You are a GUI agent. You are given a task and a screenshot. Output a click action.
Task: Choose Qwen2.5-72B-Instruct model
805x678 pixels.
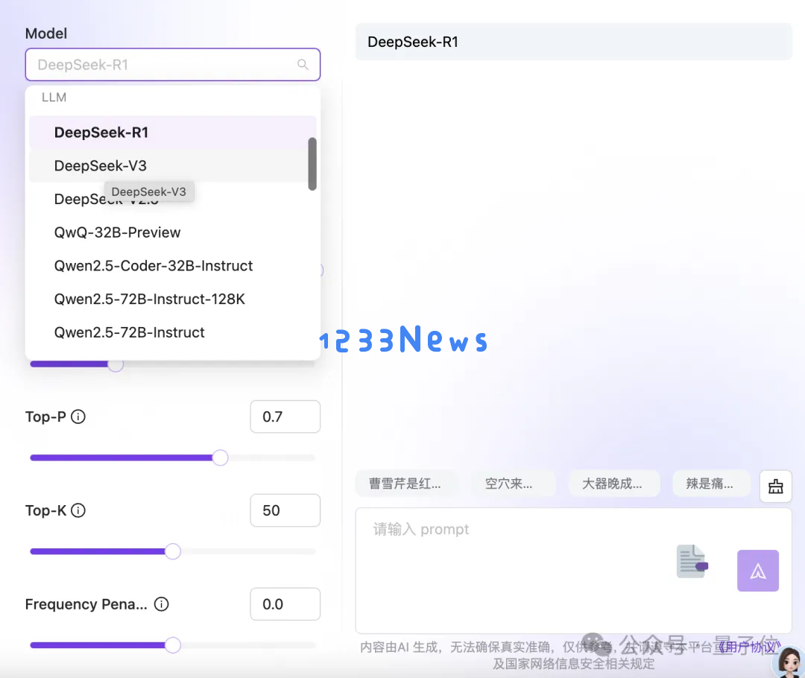pyautogui.click(x=172, y=332)
